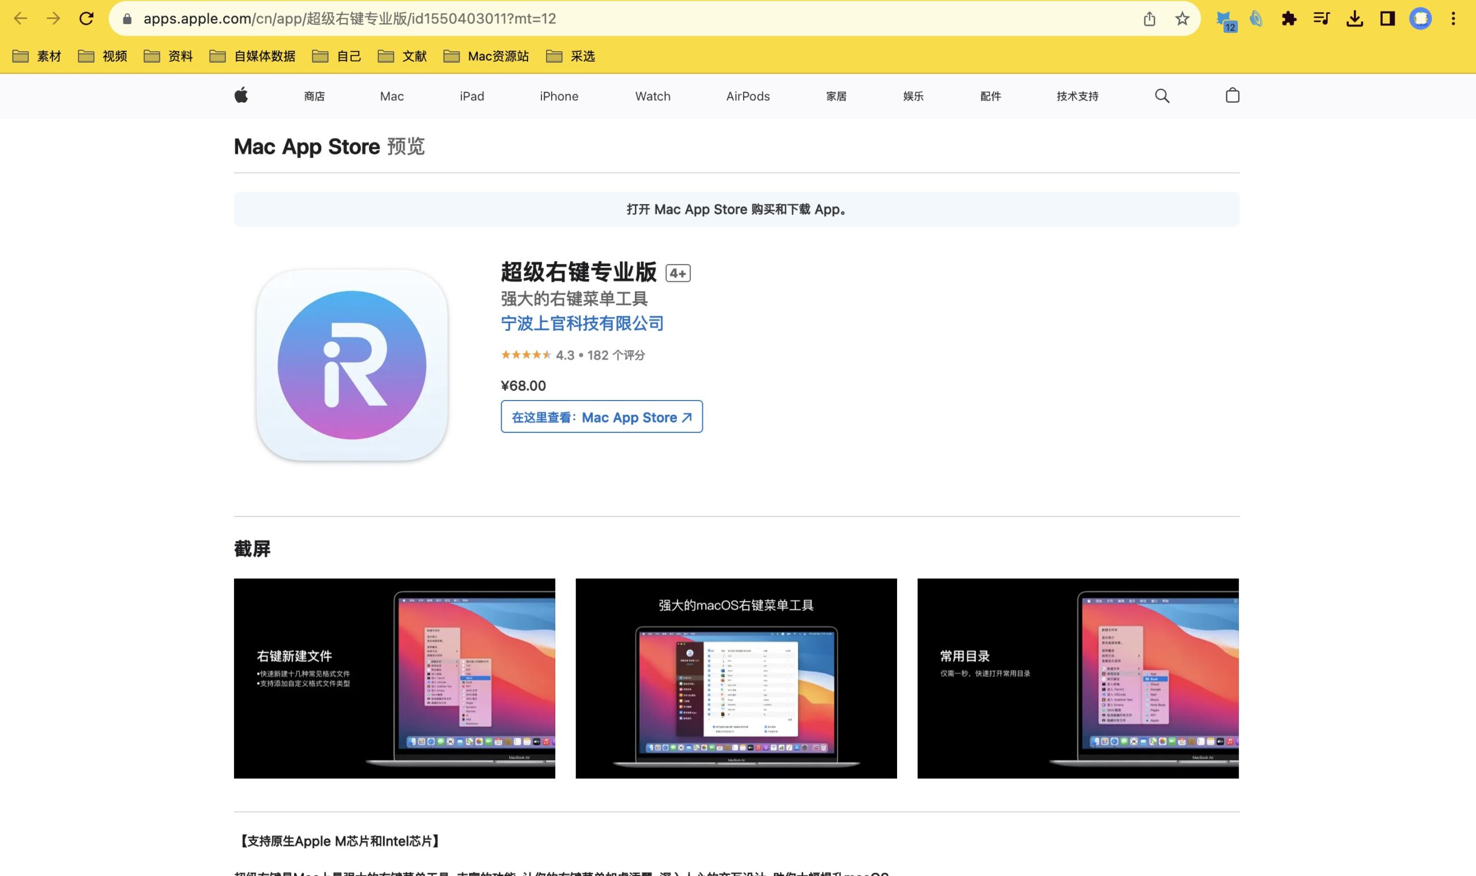Open the Apple search icon
Viewport: 1476px width, 876px height.
pos(1161,96)
